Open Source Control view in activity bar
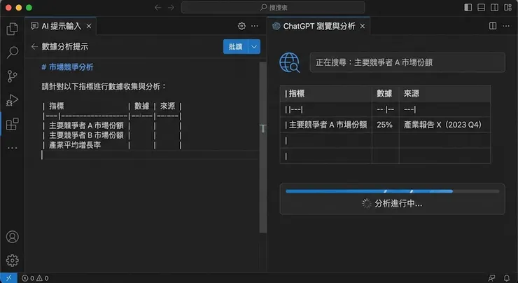This screenshot has height=283, width=518. 12,76
